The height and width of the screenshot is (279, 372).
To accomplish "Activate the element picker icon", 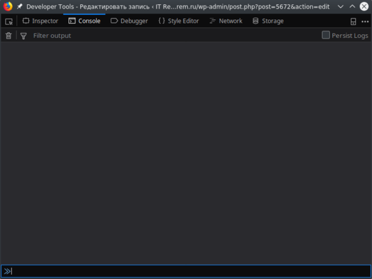I will (9, 21).
